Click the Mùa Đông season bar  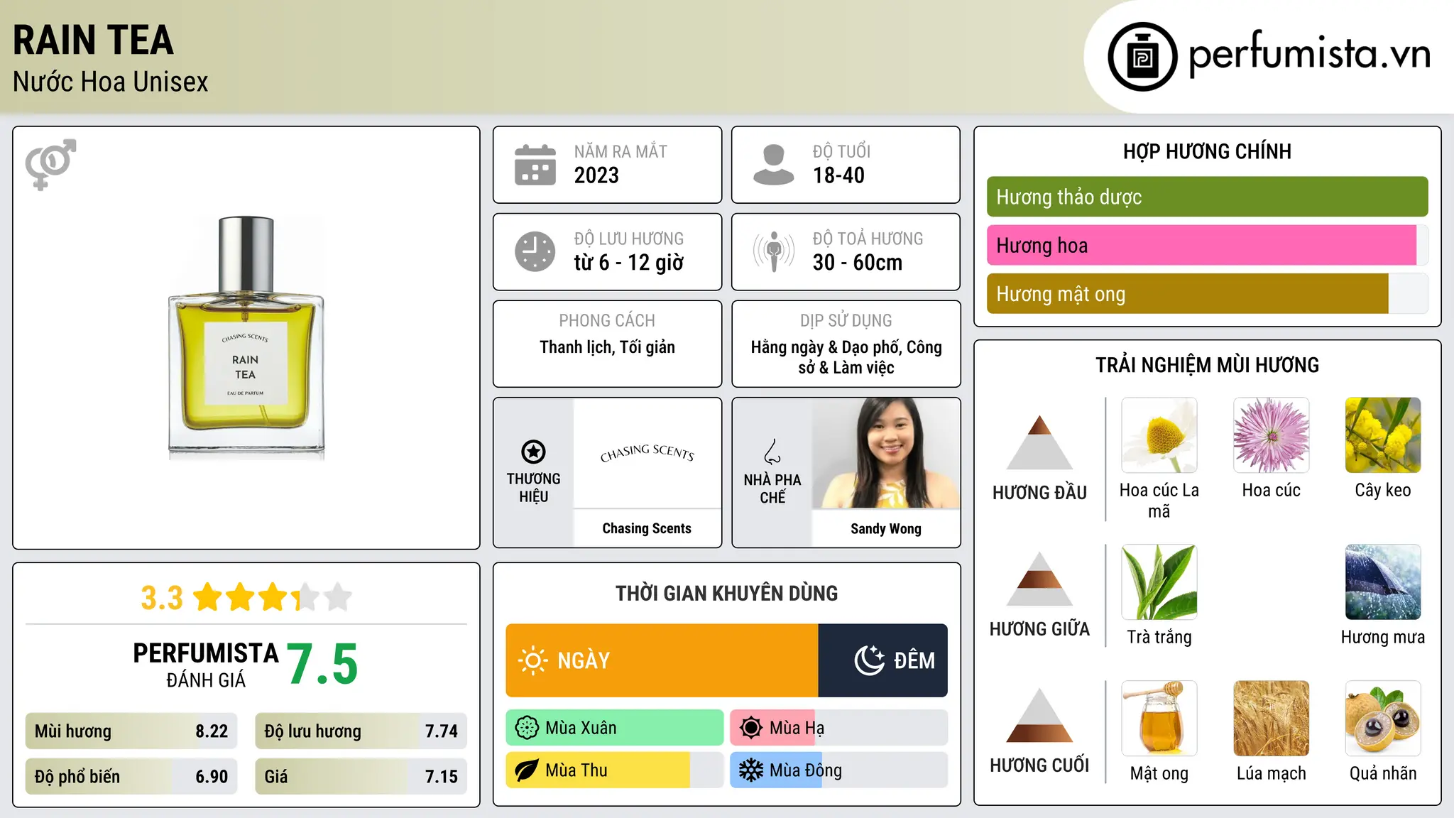click(838, 770)
